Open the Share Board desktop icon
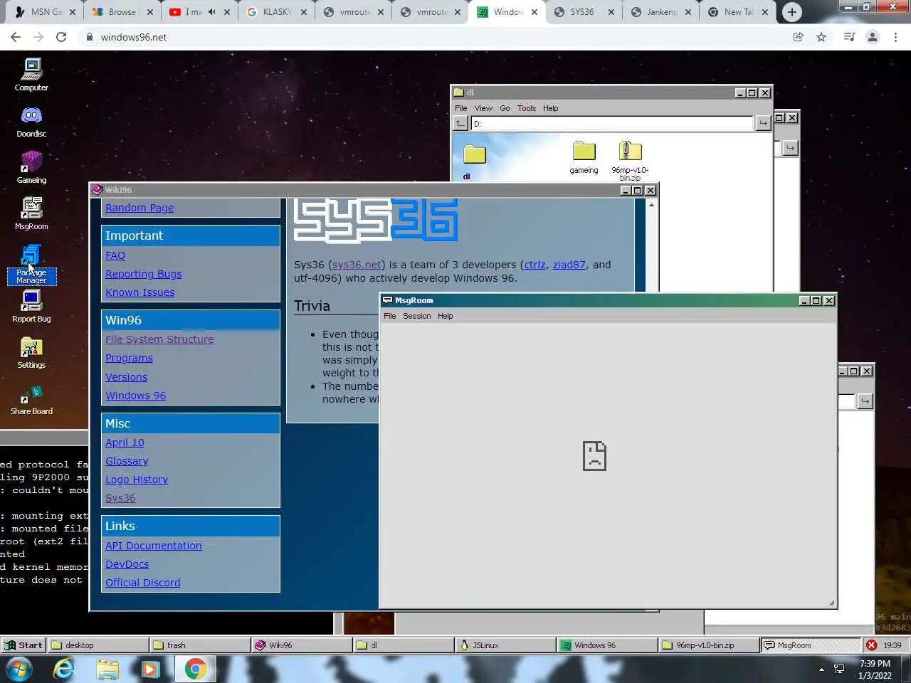The image size is (911, 683). click(x=31, y=399)
